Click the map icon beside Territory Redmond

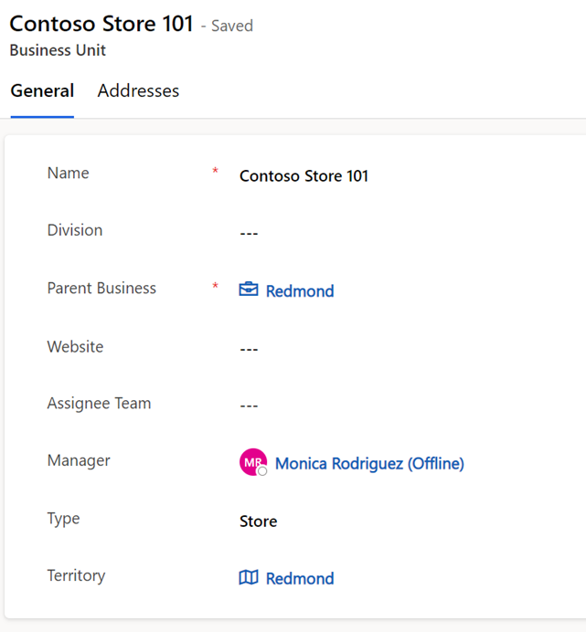coord(249,577)
